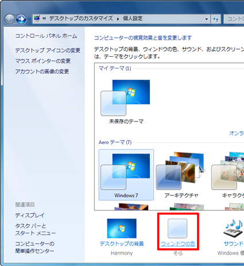This screenshot has width=244, height=266.
Task: Expand arrow between デスクトップのカスタマイズ and 個人設定
Action: (118, 19)
